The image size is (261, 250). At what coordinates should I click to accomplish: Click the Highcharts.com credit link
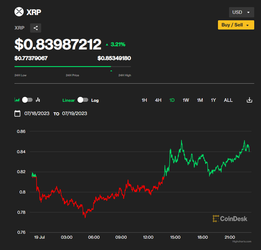[242, 242]
